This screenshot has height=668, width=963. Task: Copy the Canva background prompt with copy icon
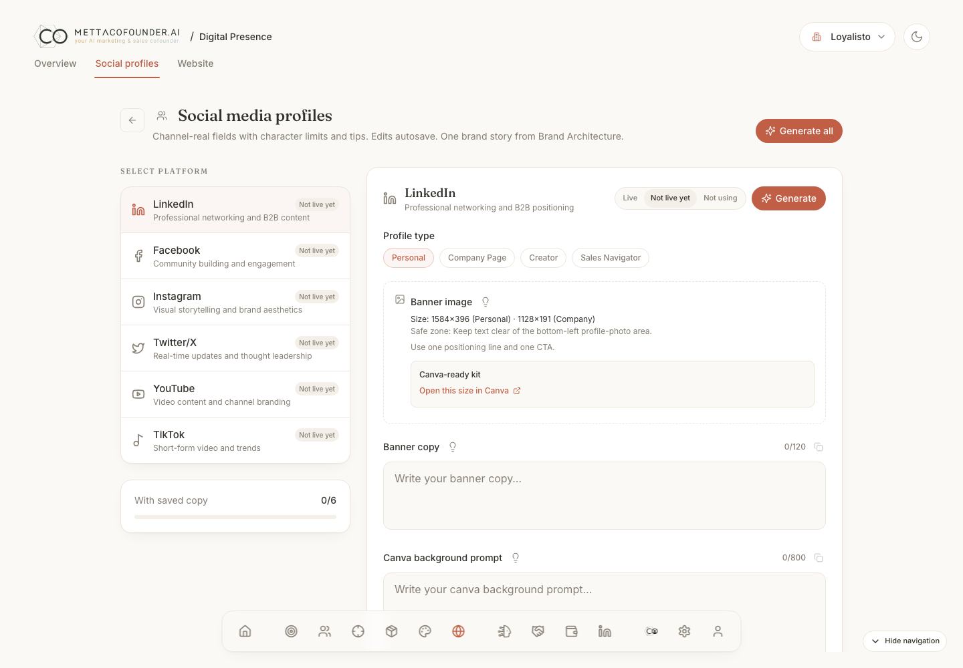click(819, 558)
